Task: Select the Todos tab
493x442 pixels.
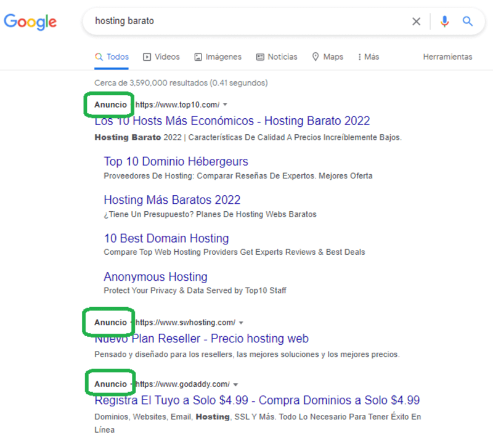Action: (x=112, y=57)
